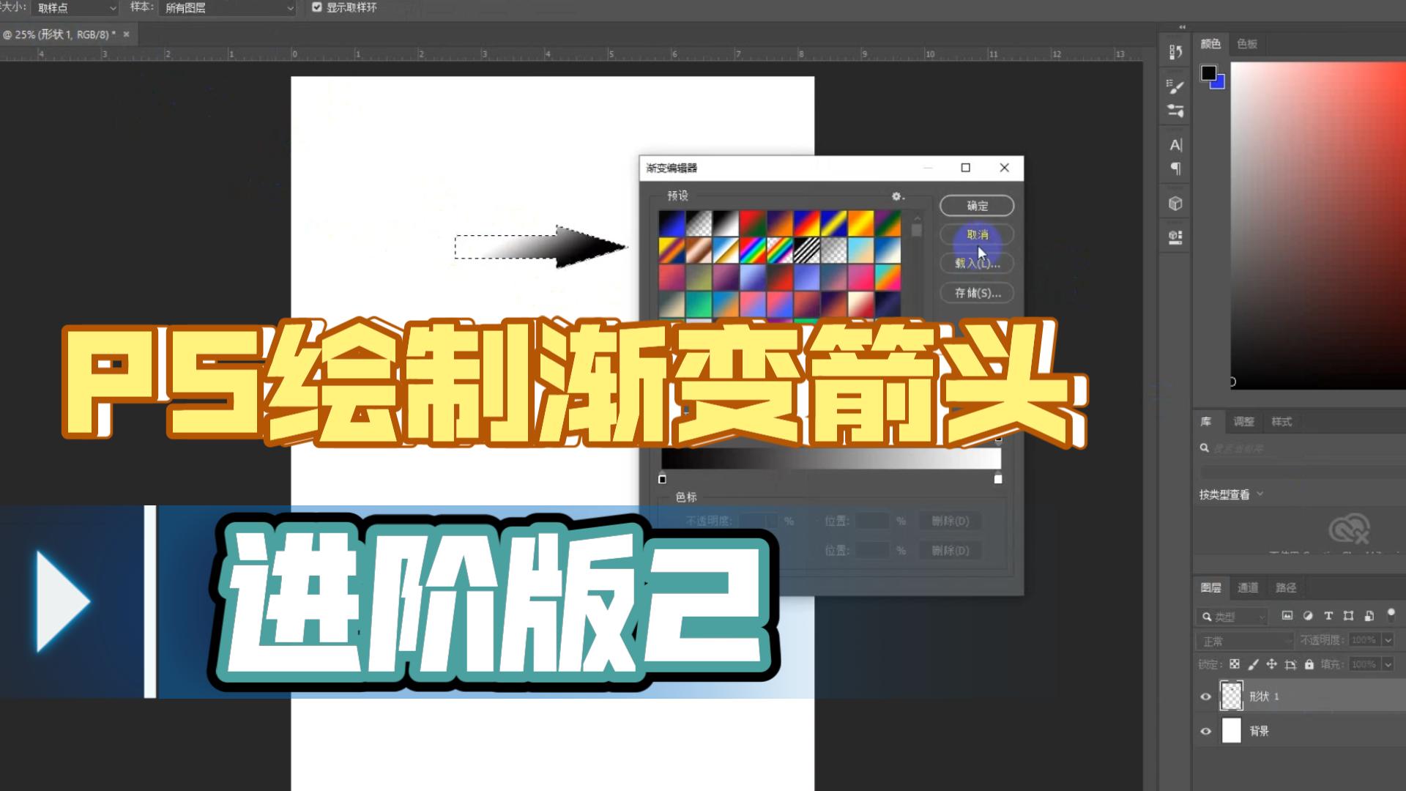Open the fill 100% dropdown arrow

1388,664
